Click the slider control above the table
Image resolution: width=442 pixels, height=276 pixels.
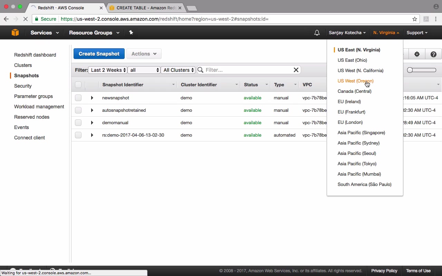[421, 70]
